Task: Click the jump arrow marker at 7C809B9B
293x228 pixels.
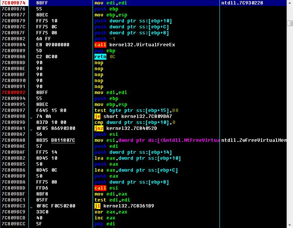Action: point(31,118)
